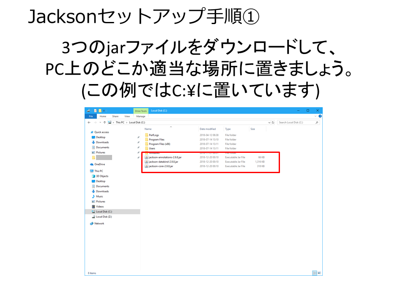Screen dimensions: 406x304
Task: Open the address bar history dropdown
Action: 269,122
